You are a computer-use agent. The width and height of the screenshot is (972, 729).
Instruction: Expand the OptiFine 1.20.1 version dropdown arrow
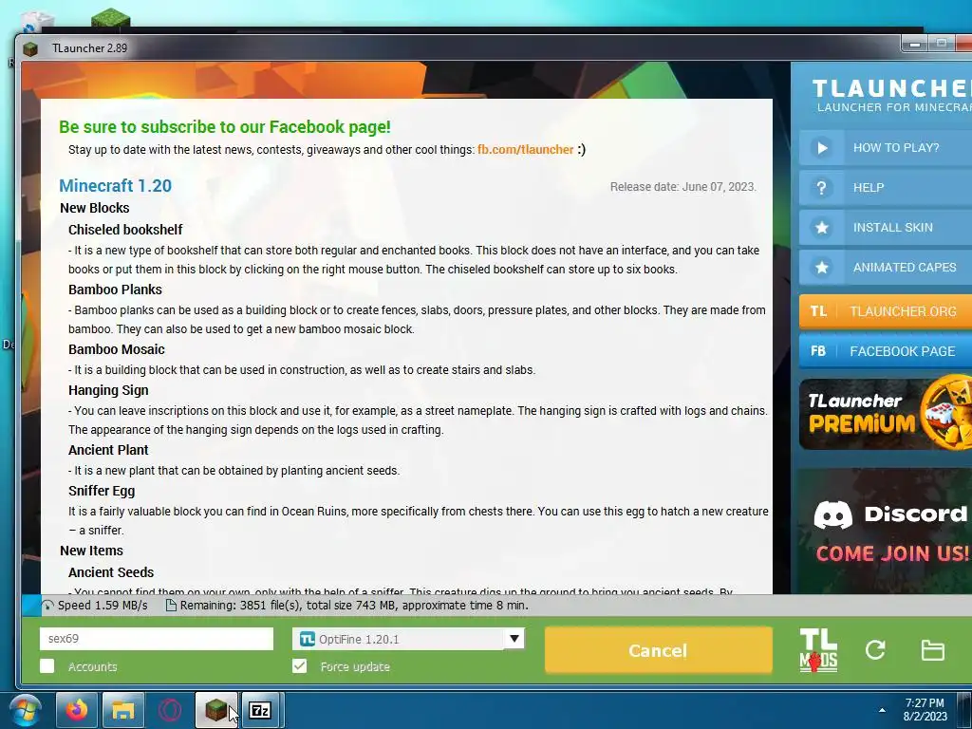tap(514, 639)
